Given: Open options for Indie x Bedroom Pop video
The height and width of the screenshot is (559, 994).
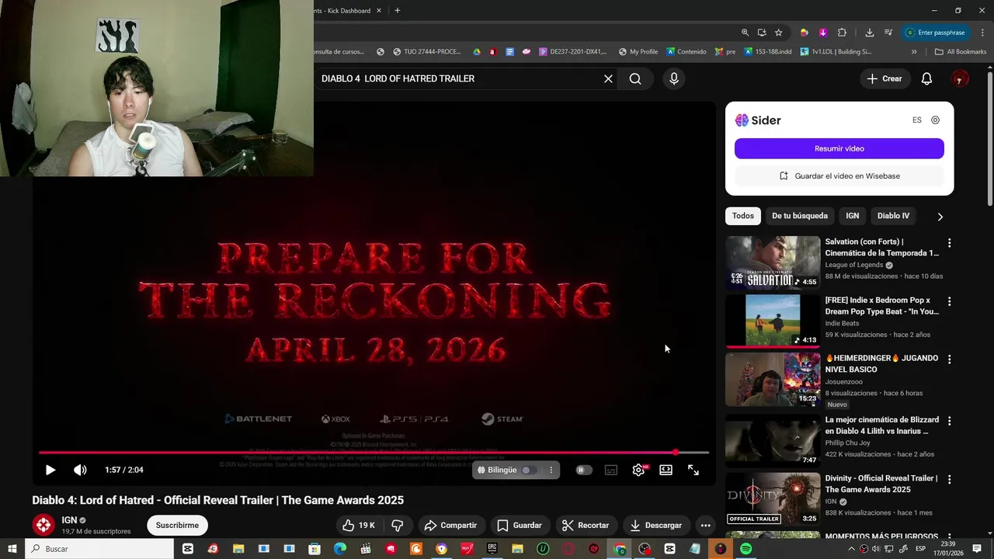Looking at the screenshot, I should [x=949, y=301].
